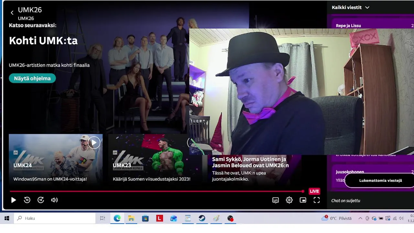
Task: Click the 'Chat on suljettu' text
Action: [x=345, y=201]
